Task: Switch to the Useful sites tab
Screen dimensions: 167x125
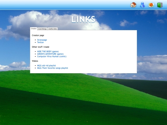Action: [x=53, y=29]
